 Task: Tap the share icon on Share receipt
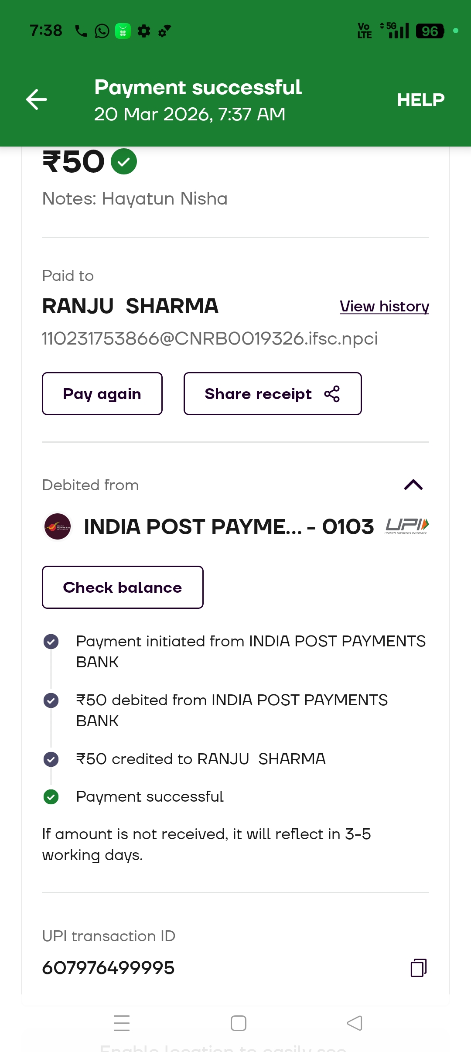coord(332,394)
